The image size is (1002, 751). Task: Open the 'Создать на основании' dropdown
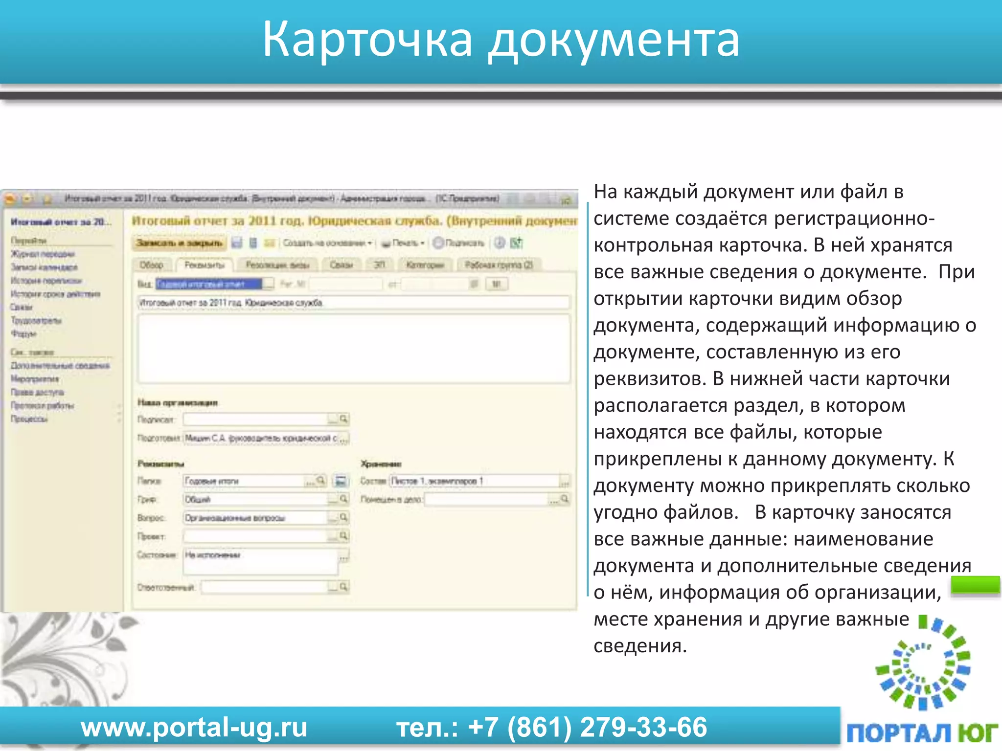[328, 243]
